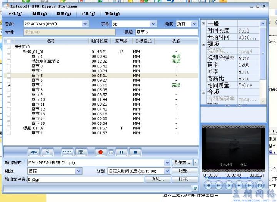Fast-forward the video preview

pyautogui.click(x=249, y=185)
